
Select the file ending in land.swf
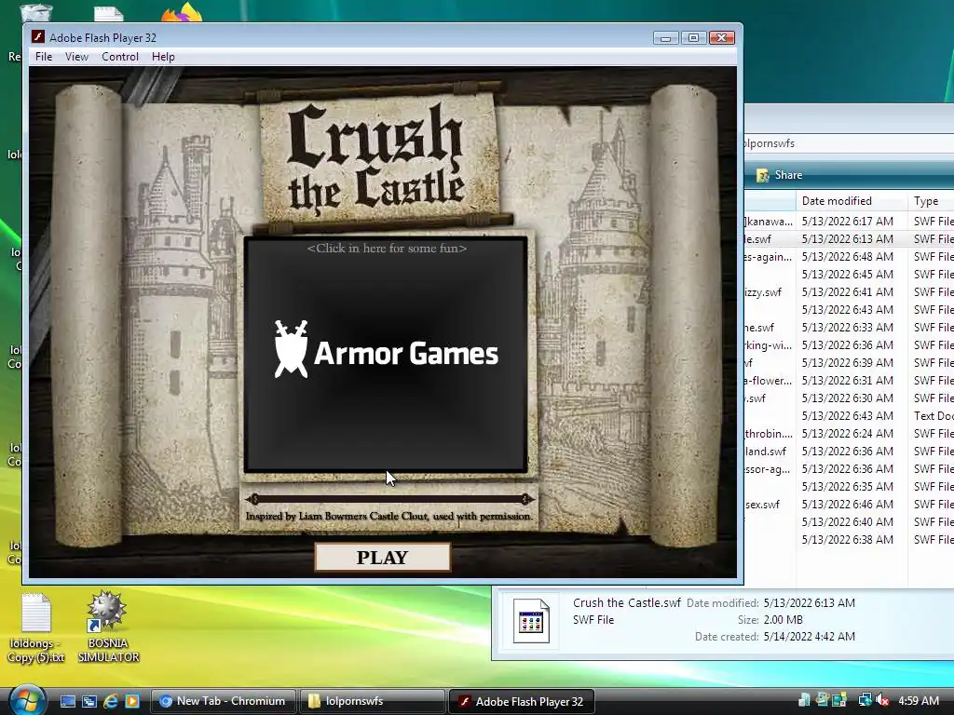click(x=849, y=452)
